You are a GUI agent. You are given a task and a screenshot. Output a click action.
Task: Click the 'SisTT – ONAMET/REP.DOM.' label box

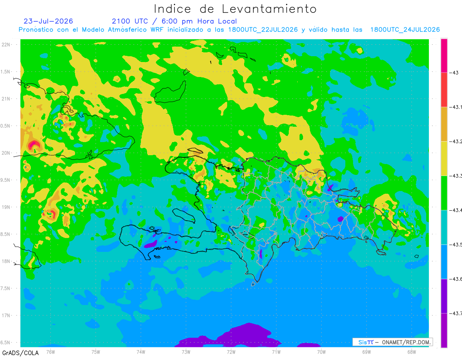click(x=392, y=342)
